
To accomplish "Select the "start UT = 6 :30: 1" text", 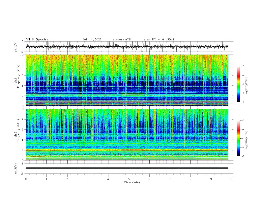I will pyautogui.click(x=159, y=39).
